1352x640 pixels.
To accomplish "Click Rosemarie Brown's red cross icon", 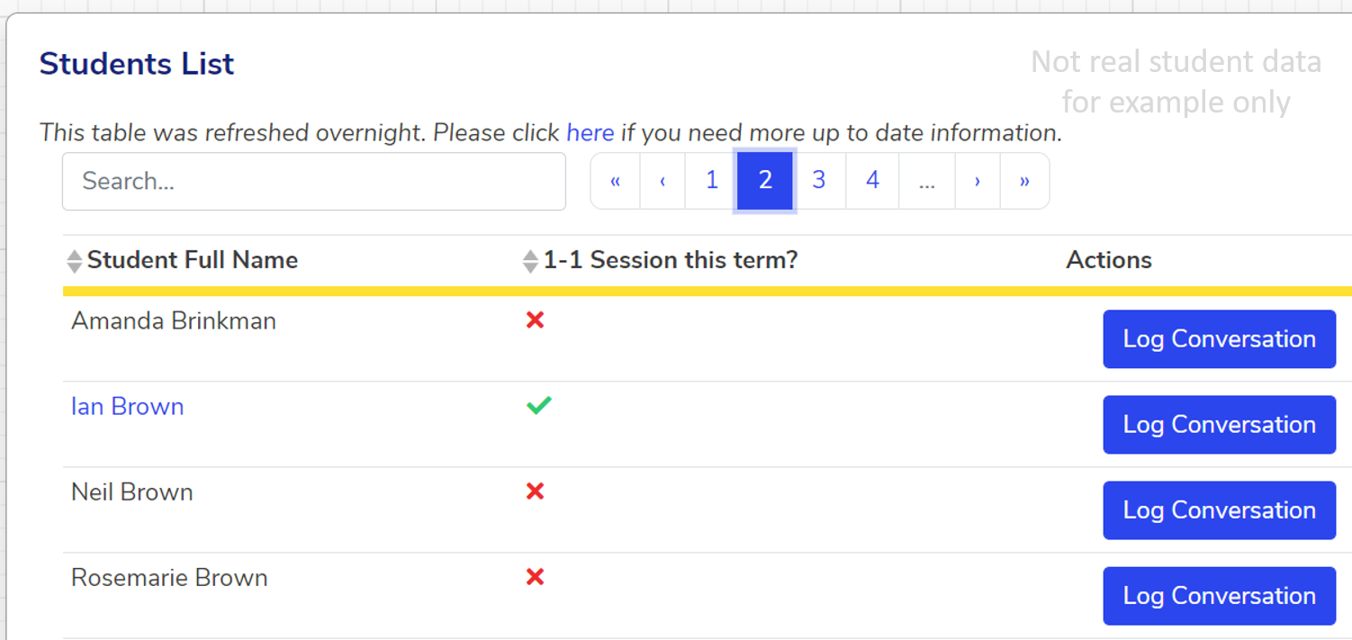I will (x=535, y=577).
